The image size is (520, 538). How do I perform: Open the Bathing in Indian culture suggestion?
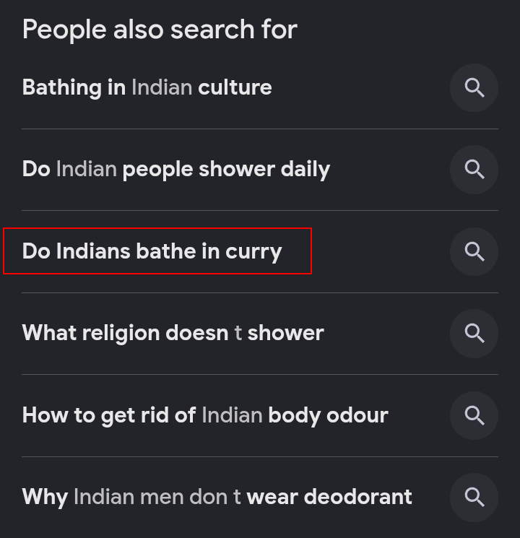(x=147, y=87)
